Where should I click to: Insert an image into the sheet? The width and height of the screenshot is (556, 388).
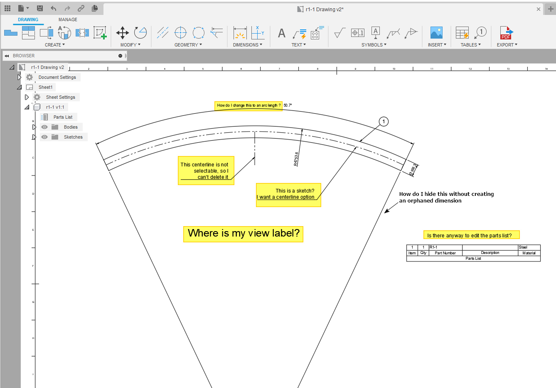pyautogui.click(x=436, y=32)
